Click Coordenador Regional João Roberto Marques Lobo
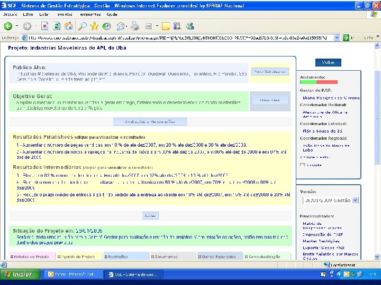 [326, 148]
